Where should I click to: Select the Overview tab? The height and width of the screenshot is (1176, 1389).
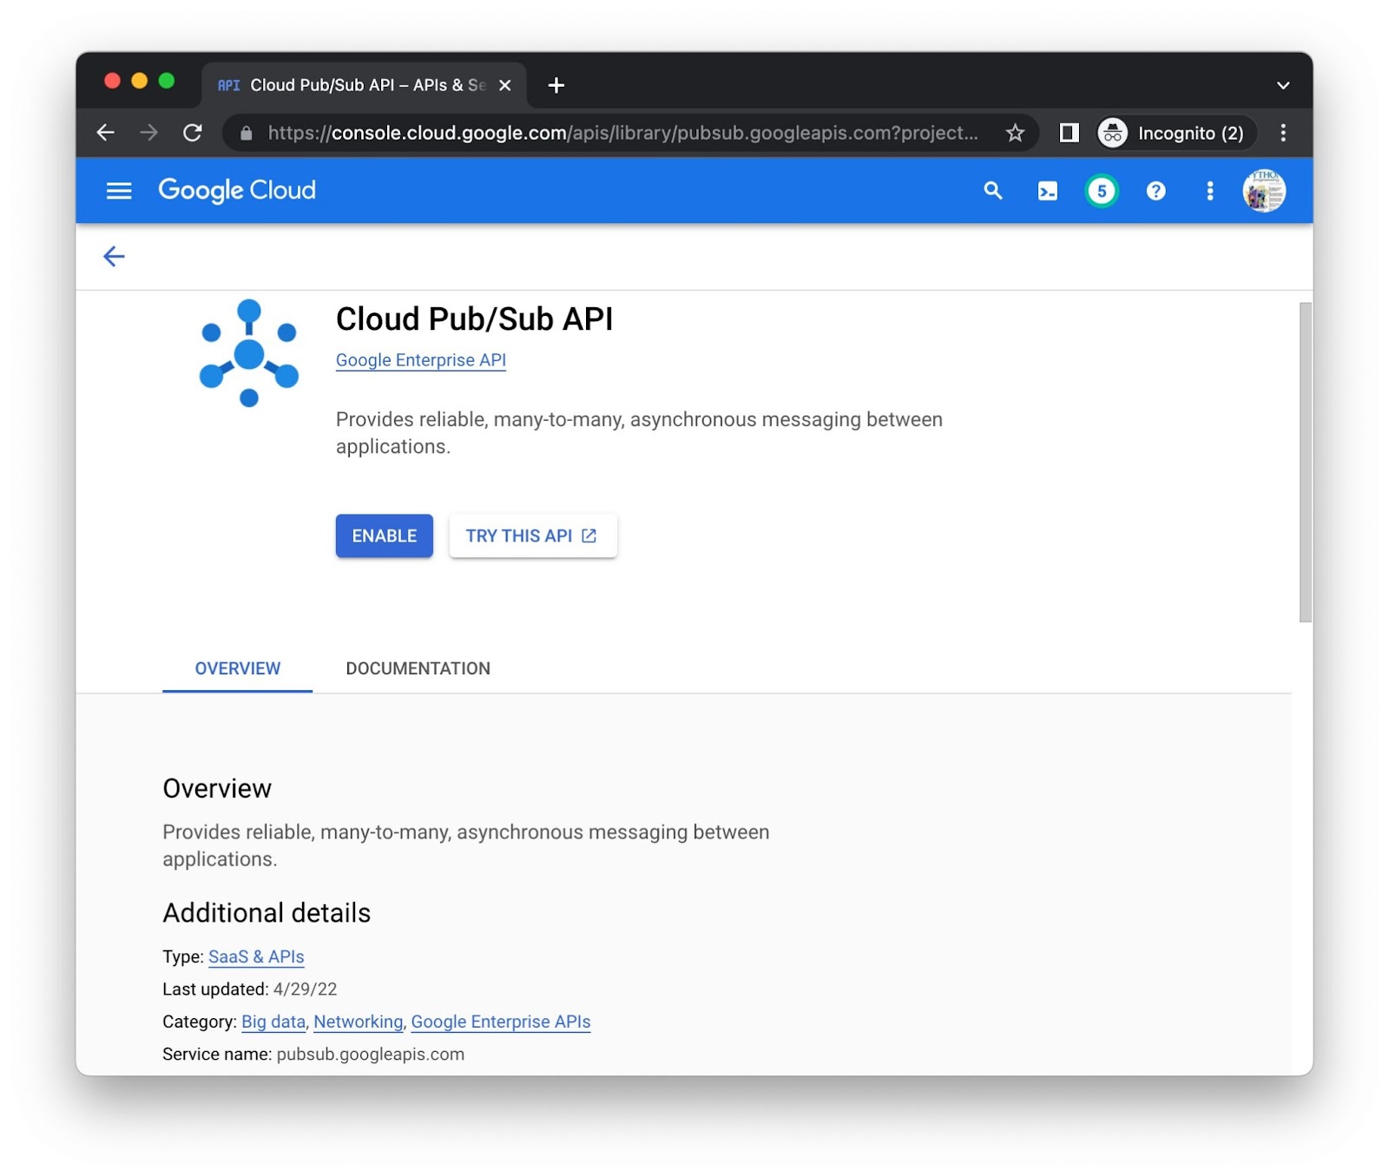(237, 668)
